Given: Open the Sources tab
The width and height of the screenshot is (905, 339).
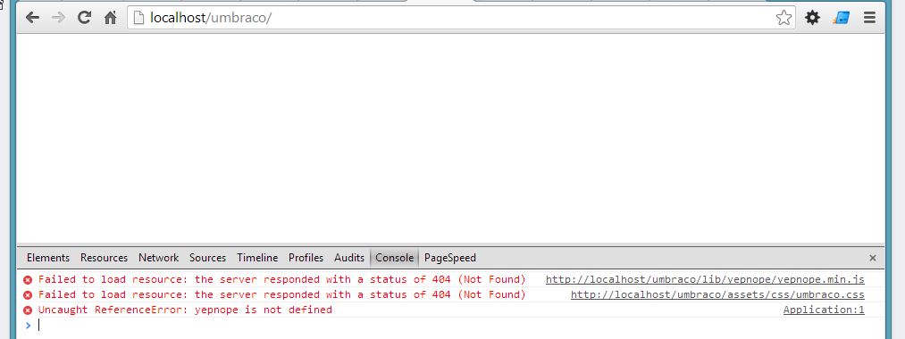Looking at the screenshot, I should (x=208, y=258).
